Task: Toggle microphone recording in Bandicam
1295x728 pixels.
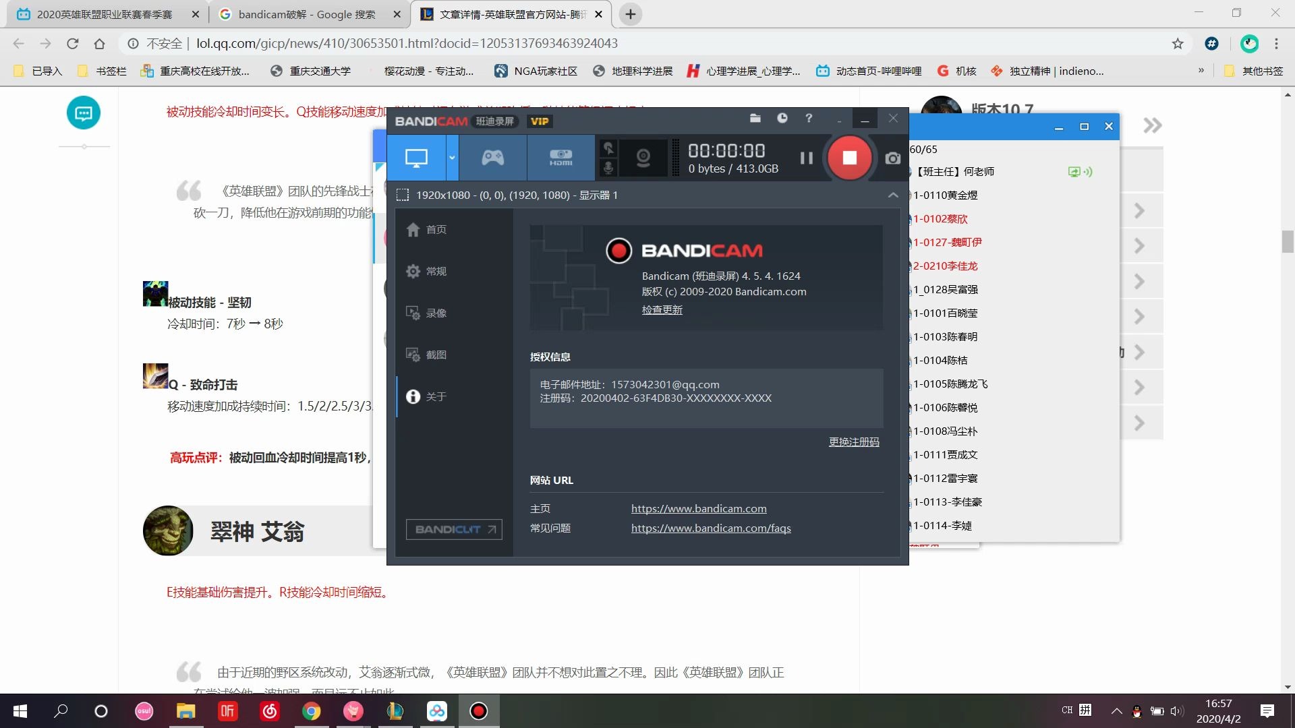Action: click(x=608, y=167)
